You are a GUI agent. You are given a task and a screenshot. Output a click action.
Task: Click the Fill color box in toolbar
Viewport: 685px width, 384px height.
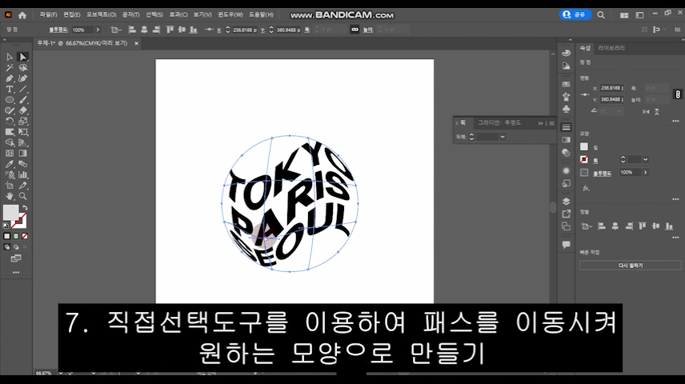tap(10, 213)
